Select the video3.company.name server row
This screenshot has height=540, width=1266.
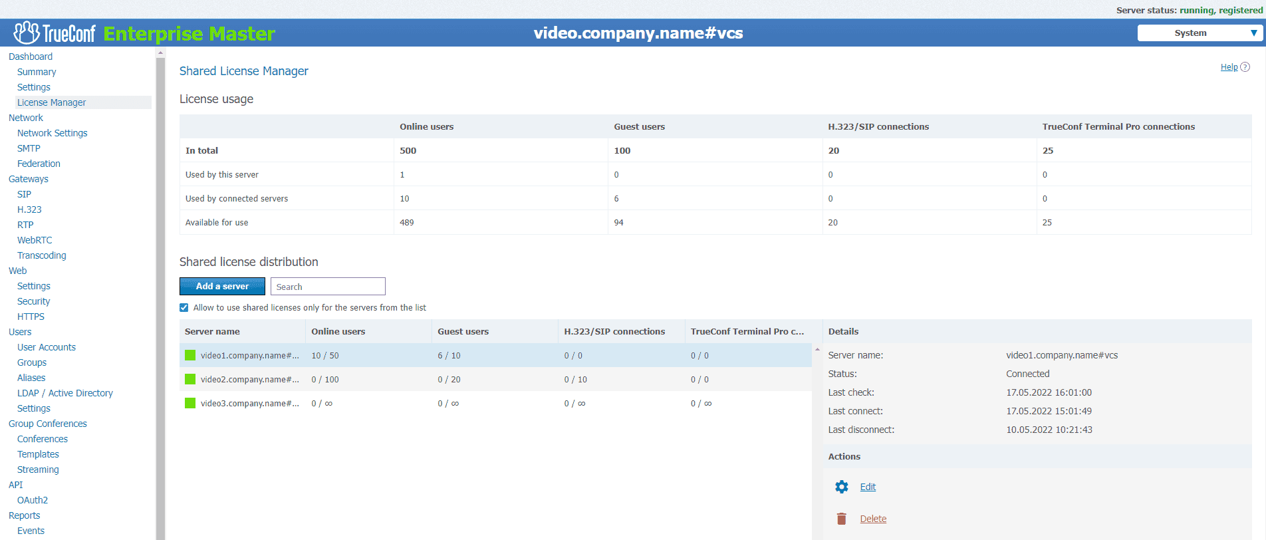(495, 403)
